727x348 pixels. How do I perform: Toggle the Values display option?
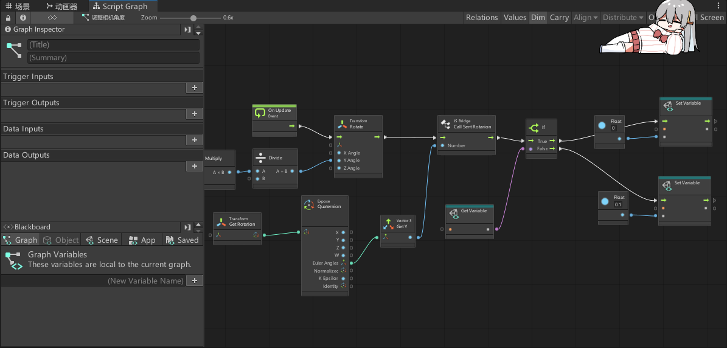coord(515,18)
